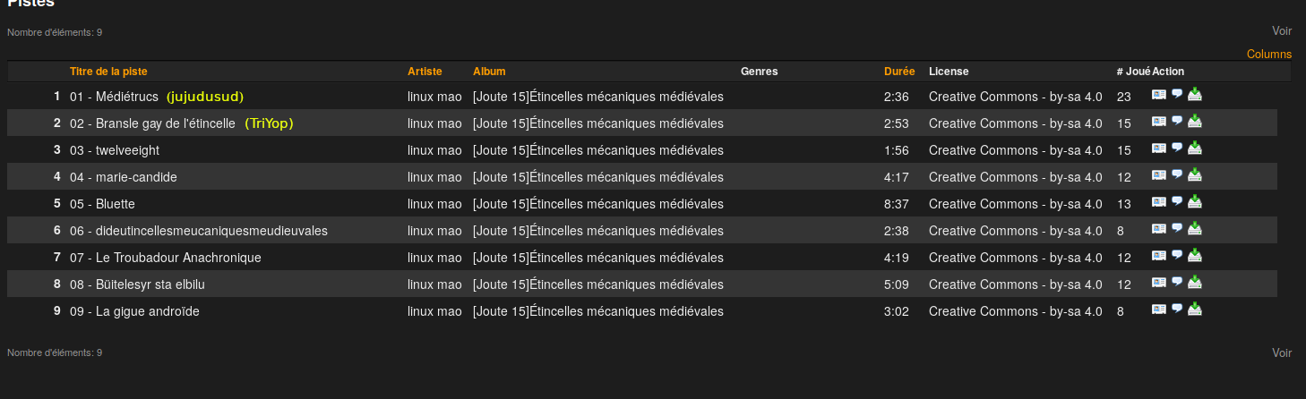Open track 05 - Bluette
The height and width of the screenshot is (399, 1306).
[102, 204]
